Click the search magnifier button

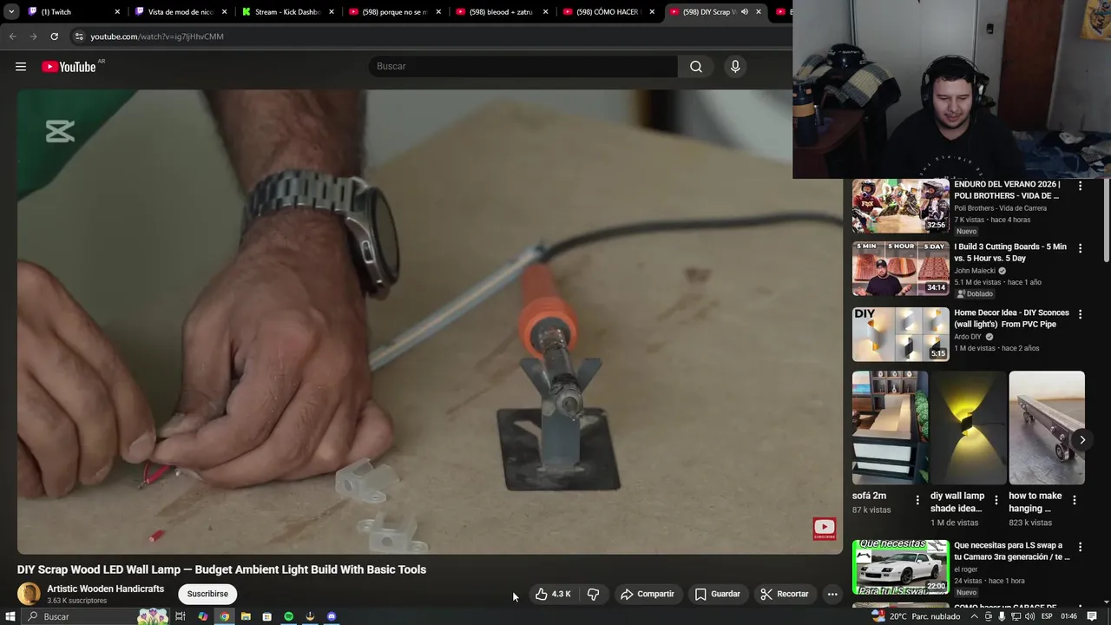click(696, 67)
